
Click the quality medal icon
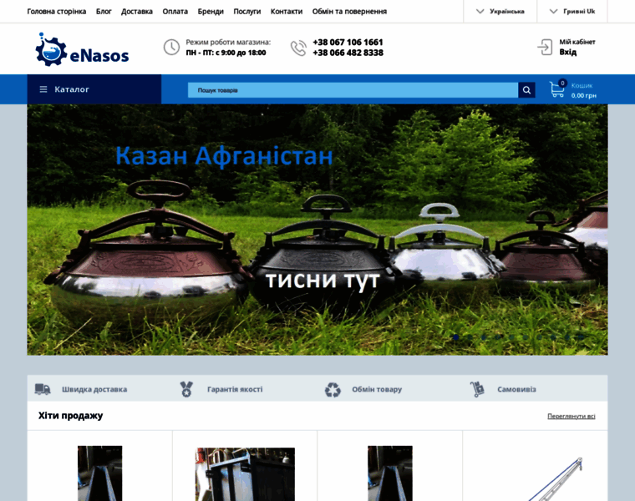coord(186,389)
